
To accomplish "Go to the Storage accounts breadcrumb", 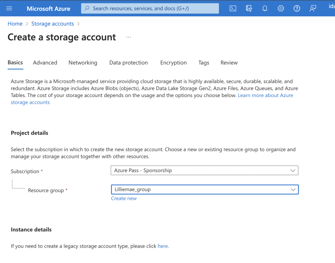I will click(53, 24).
